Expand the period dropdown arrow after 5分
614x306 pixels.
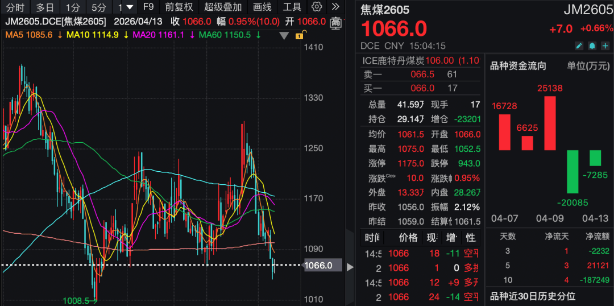pos(130,7)
